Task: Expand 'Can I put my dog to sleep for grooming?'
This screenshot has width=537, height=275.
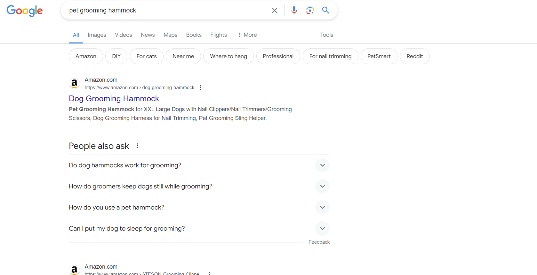Action: click(x=199, y=228)
